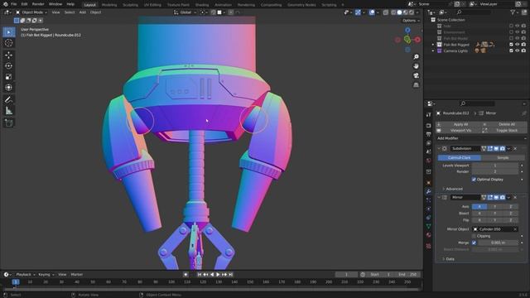Toggle Mirror Flip Z button
The width and height of the screenshot is (530, 298).
(x=510, y=220)
